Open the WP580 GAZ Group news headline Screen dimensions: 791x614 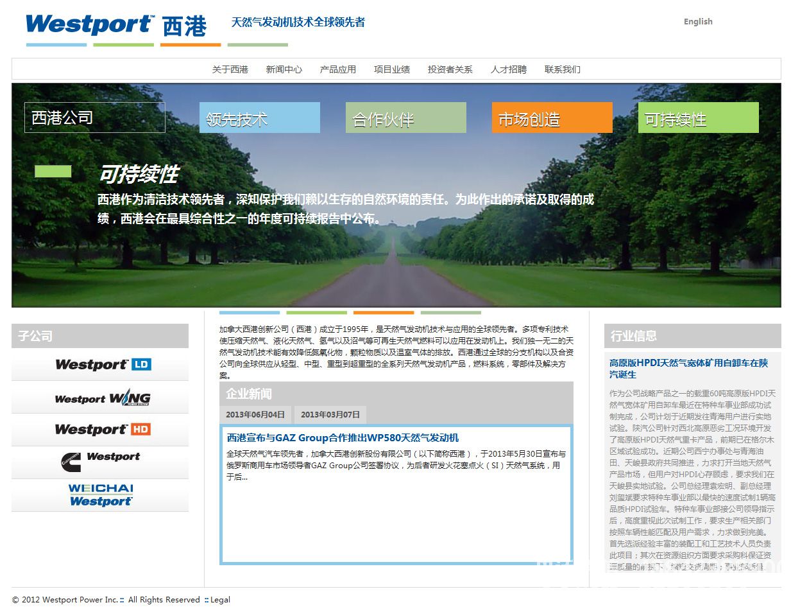pos(343,437)
